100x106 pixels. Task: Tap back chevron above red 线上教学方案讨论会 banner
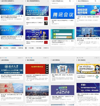click(x=26, y=60)
